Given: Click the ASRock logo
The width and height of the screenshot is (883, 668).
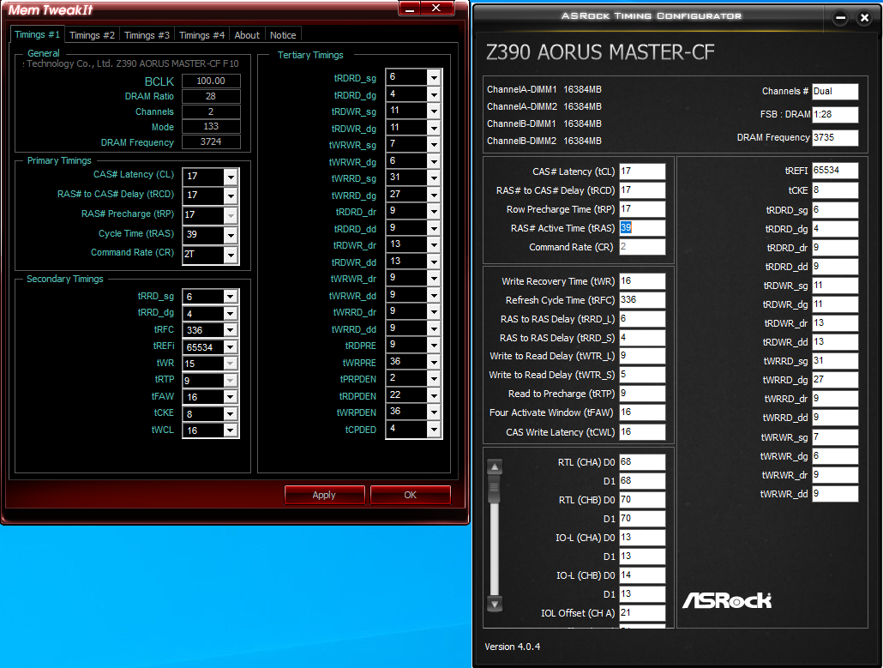Looking at the screenshot, I should point(727,600).
